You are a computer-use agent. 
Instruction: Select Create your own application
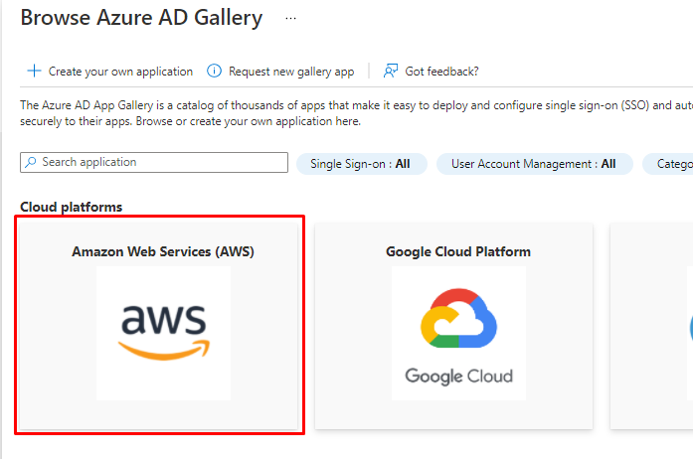pos(120,72)
